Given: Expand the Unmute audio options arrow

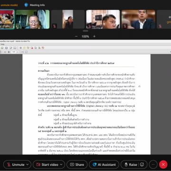Looking at the screenshot, I should (x=28, y=164).
